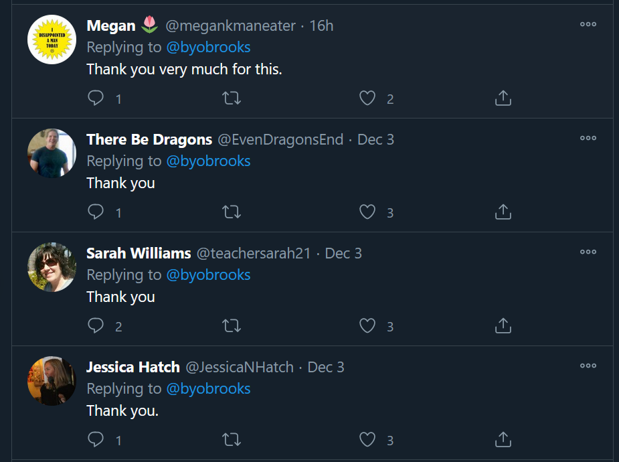Like Megan's tweet

coord(367,98)
